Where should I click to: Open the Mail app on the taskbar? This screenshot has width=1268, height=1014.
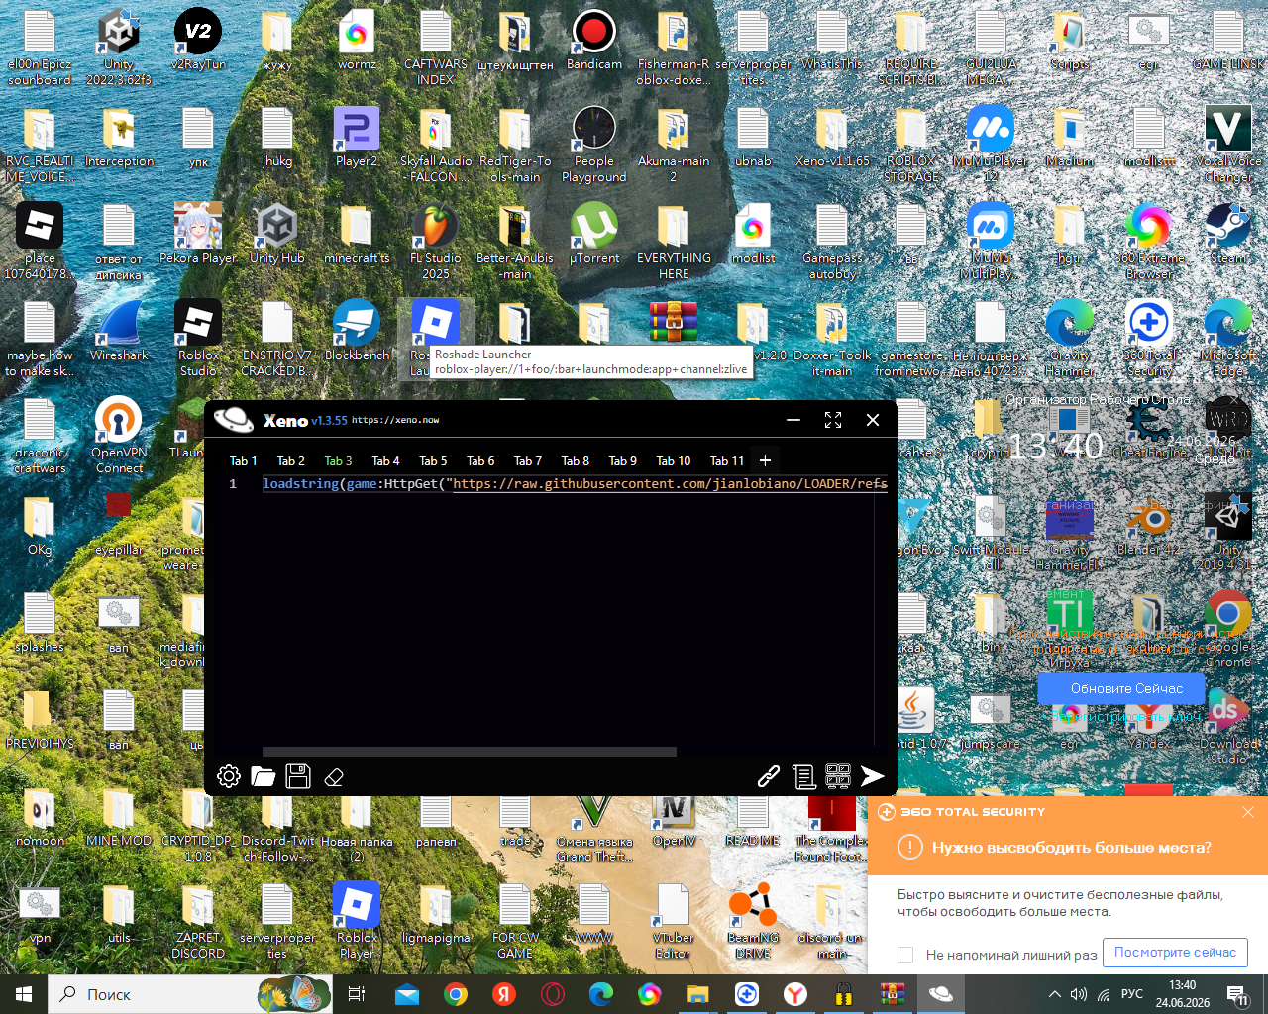pyautogui.click(x=407, y=994)
